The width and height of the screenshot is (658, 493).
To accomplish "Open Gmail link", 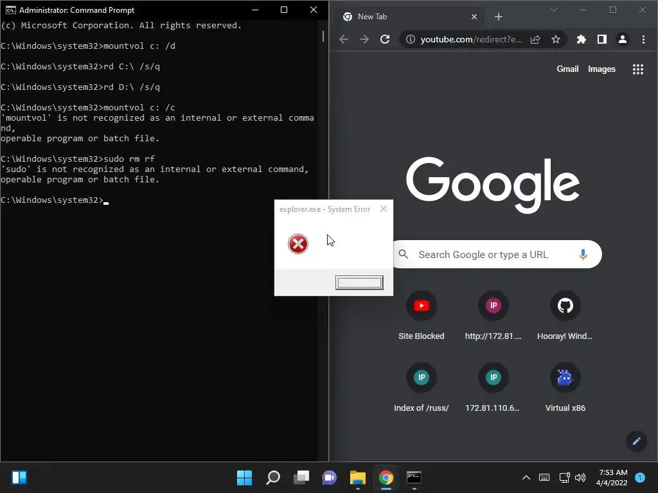I will coord(567,69).
